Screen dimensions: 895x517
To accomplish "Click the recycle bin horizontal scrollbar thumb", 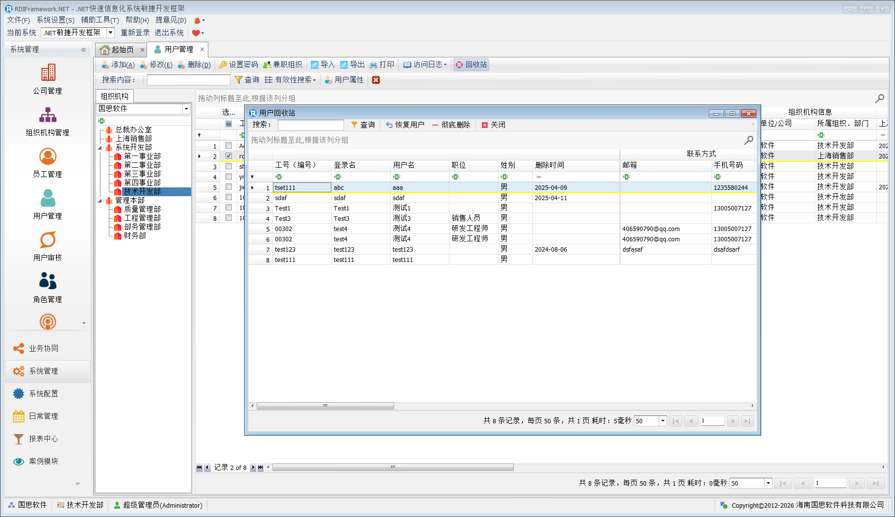I will [325, 406].
